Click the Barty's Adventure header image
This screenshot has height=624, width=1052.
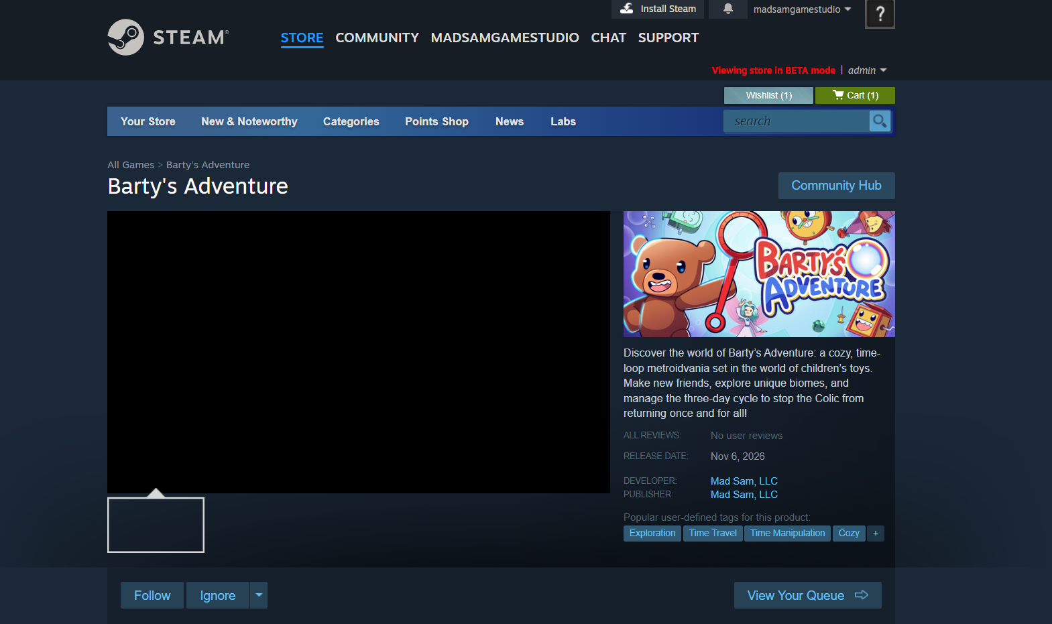point(759,274)
